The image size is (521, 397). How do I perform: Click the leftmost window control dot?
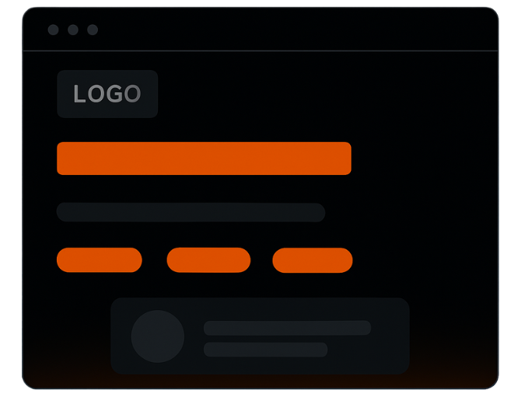[x=53, y=30]
